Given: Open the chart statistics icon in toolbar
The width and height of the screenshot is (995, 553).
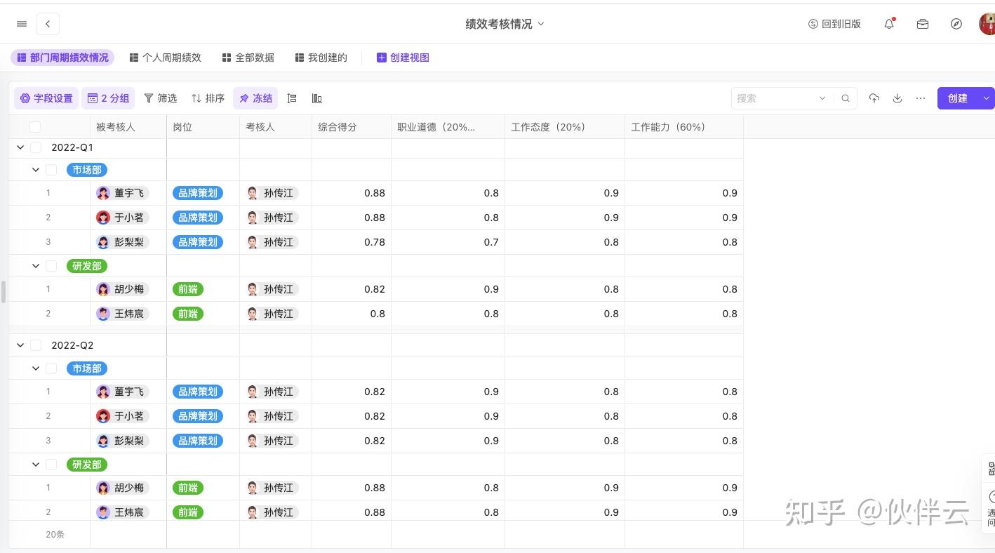Looking at the screenshot, I should [x=317, y=98].
